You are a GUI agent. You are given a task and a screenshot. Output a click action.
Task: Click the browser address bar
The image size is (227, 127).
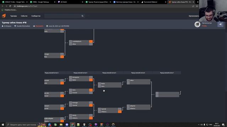[101, 6]
